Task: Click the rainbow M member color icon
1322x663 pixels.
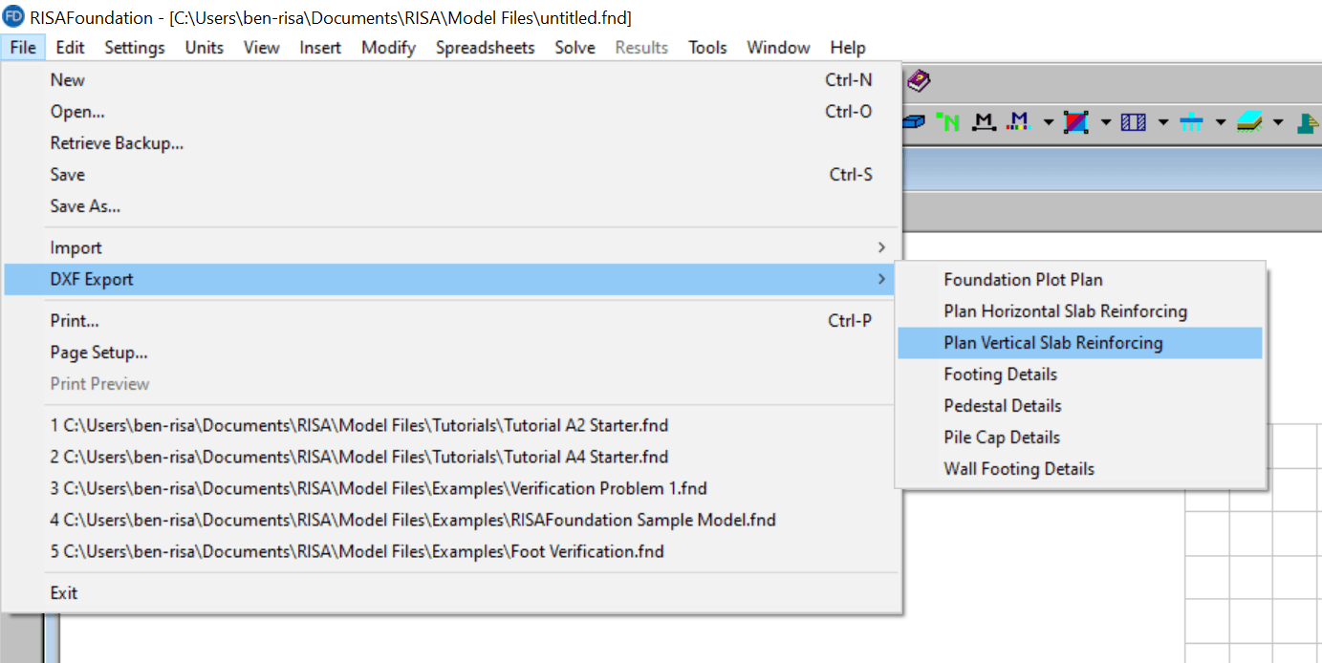Action: click(1019, 121)
